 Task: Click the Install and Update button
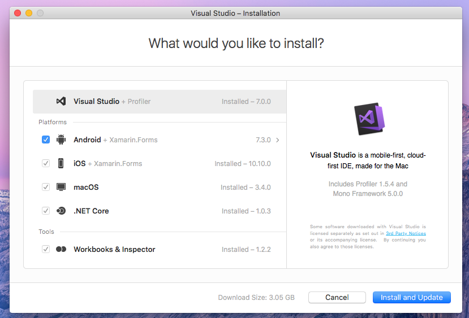pos(411,298)
